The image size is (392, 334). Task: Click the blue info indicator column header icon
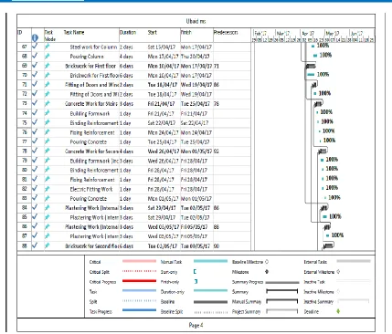(x=35, y=37)
